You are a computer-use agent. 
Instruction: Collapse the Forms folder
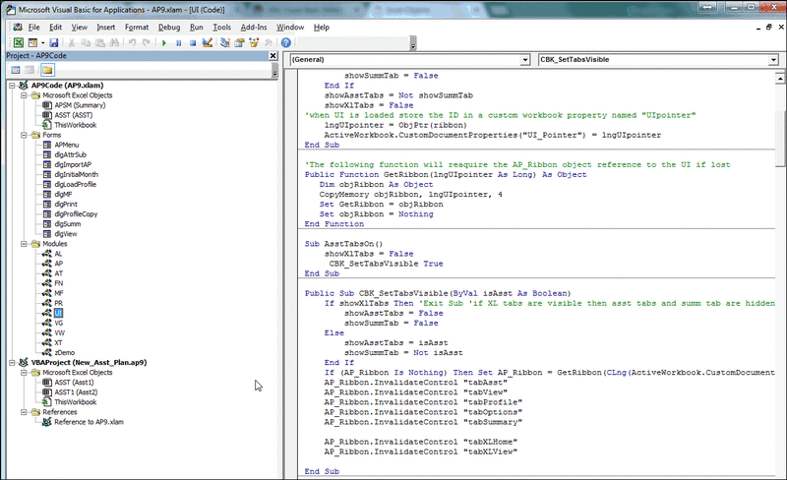24,135
